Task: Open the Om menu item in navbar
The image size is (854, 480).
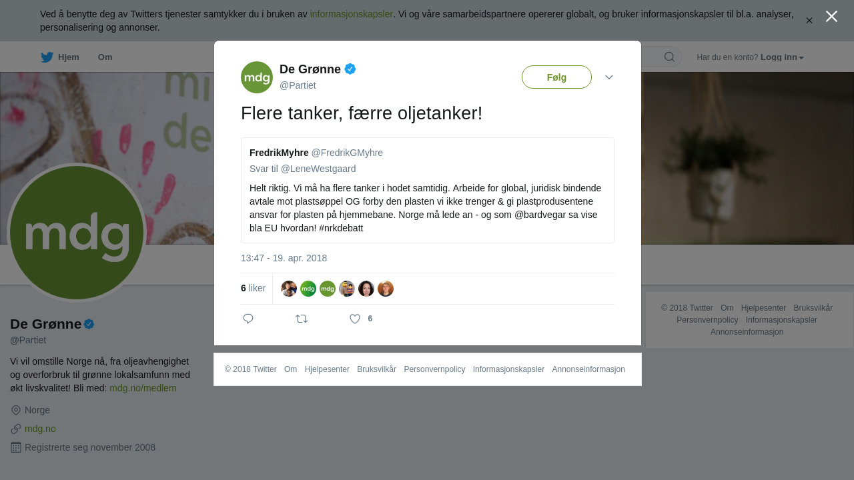Action: [x=105, y=57]
